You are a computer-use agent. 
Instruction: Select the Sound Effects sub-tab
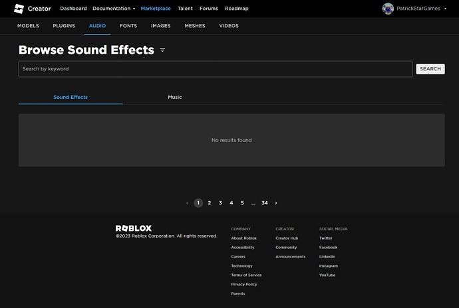tap(71, 97)
